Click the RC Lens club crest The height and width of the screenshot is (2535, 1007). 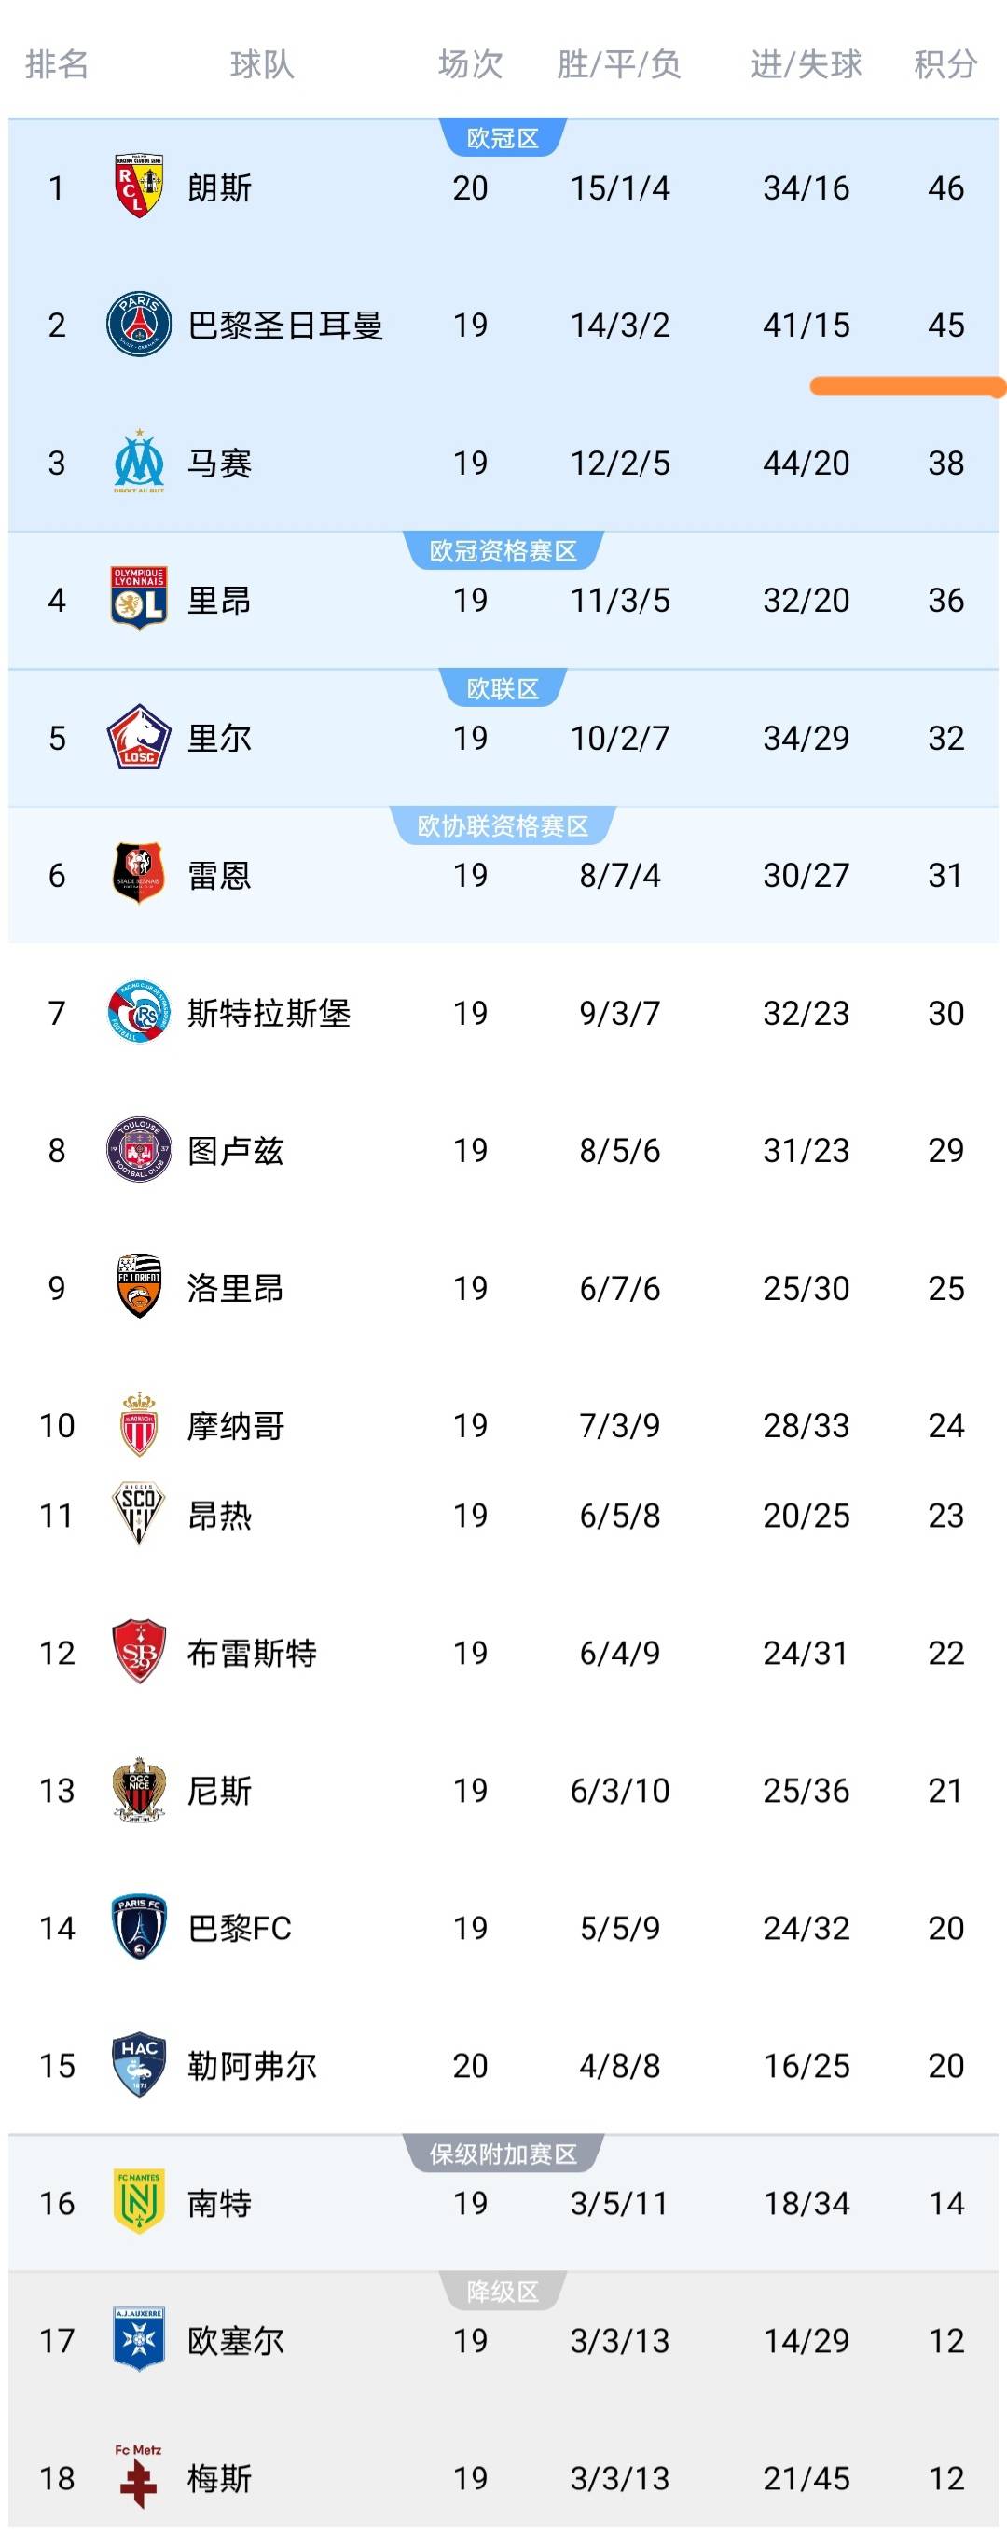(139, 186)
